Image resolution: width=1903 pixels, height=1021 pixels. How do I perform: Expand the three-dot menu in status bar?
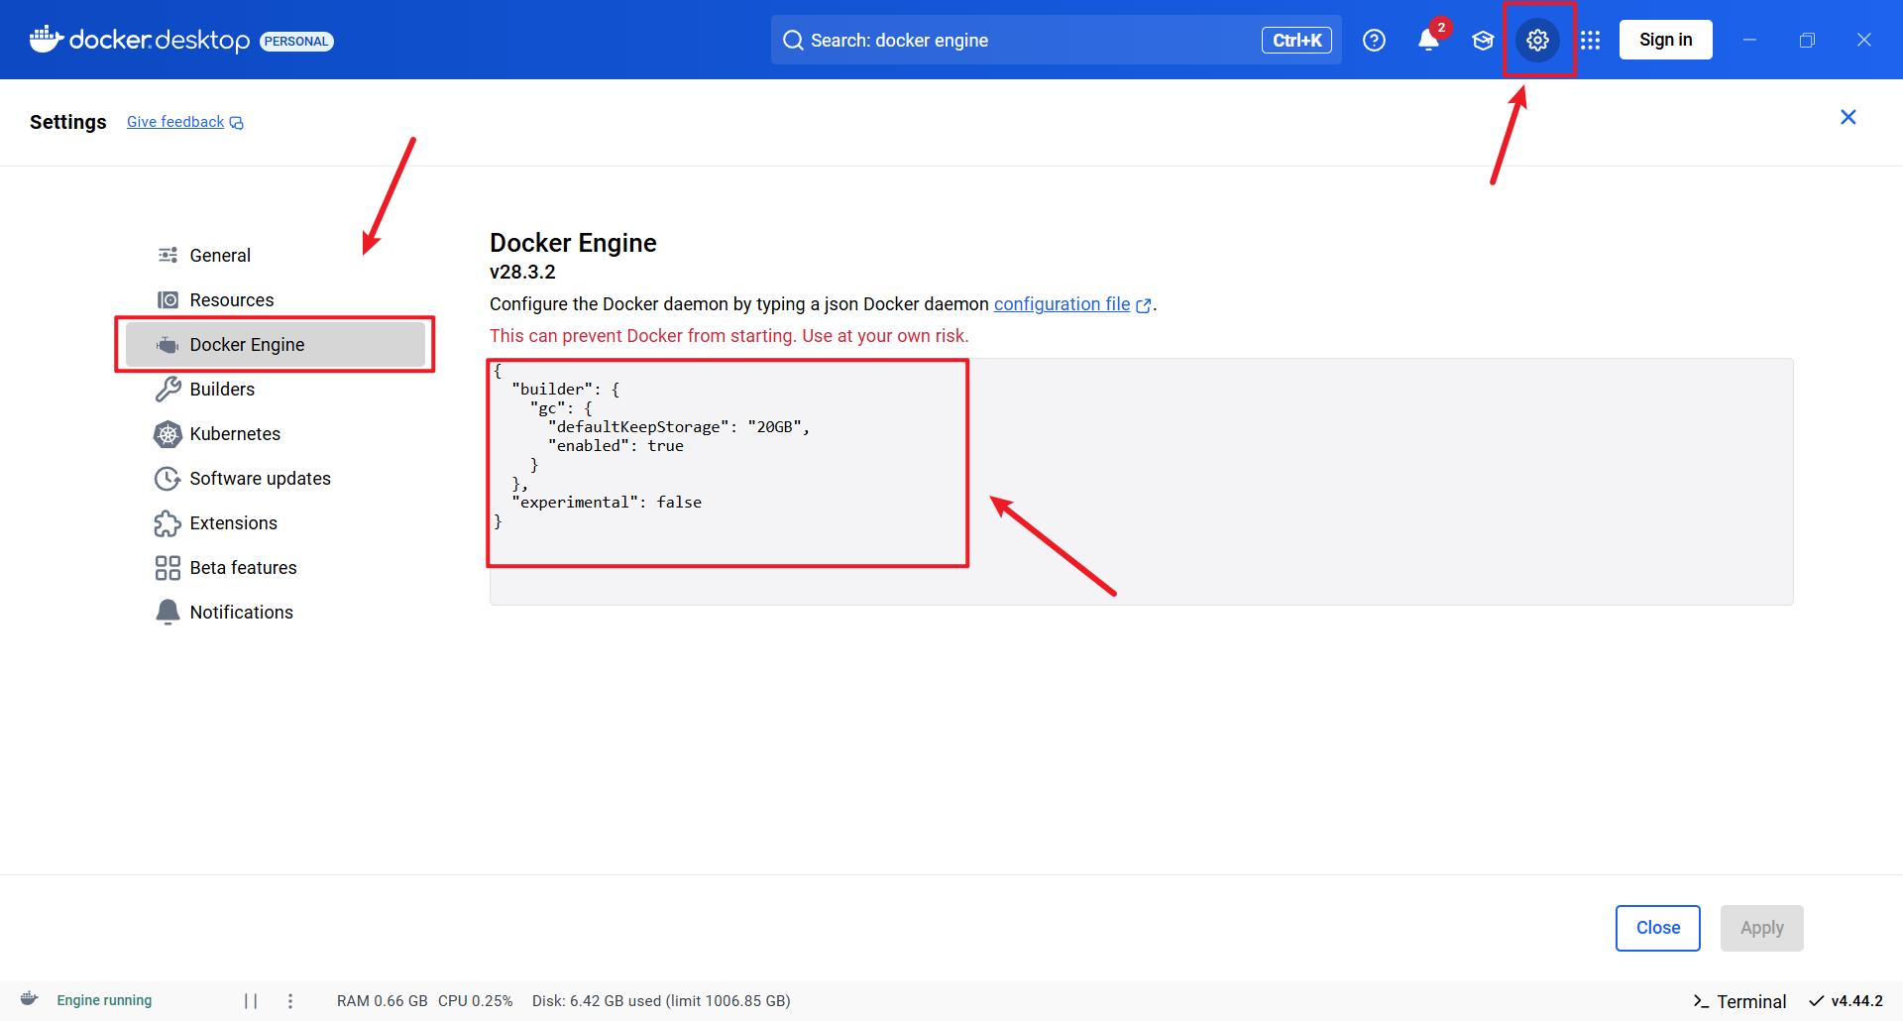[289, 1001]
